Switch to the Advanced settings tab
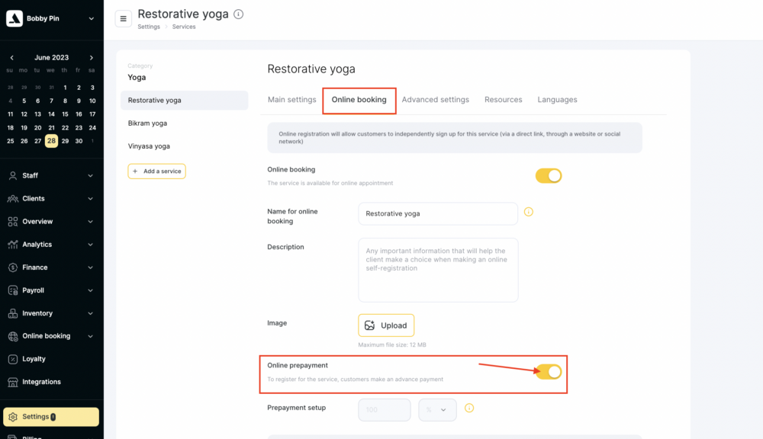Screen dimensions: 763x439 pyautogui.click(x=435, y=100)
